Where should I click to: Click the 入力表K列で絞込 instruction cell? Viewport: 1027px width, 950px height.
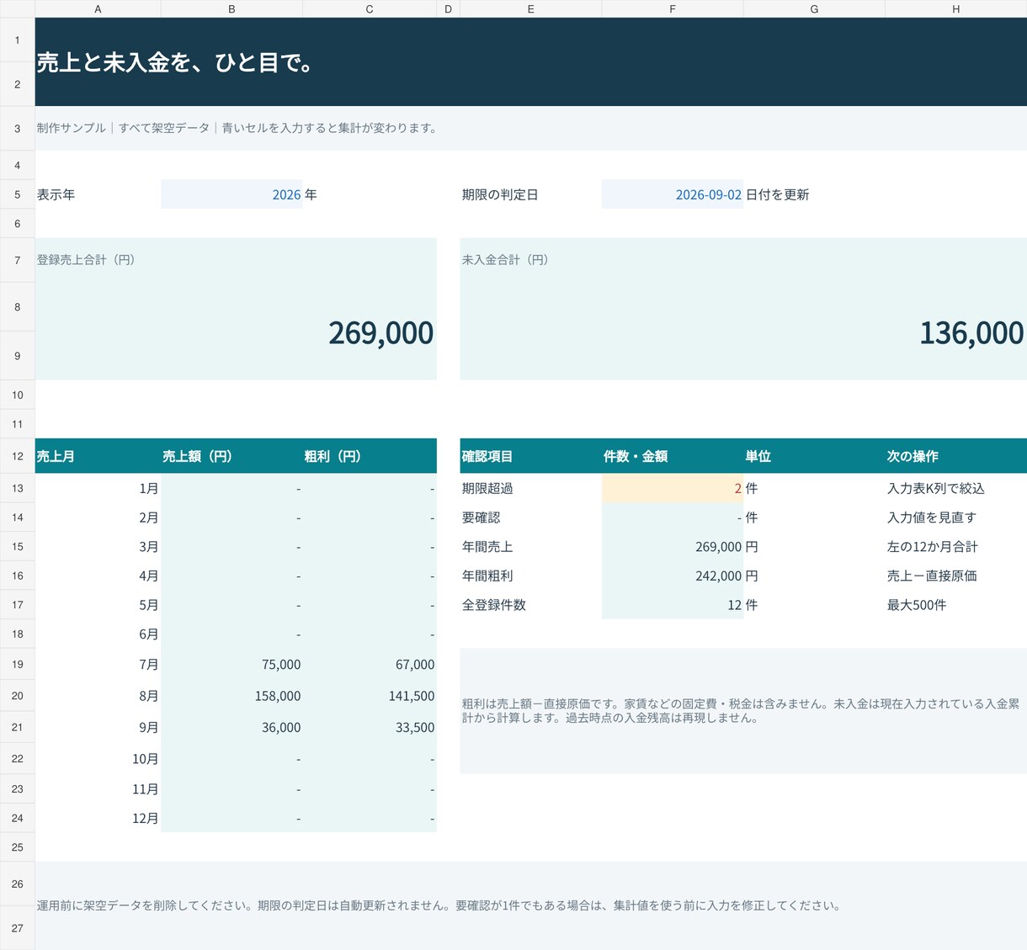956,488
